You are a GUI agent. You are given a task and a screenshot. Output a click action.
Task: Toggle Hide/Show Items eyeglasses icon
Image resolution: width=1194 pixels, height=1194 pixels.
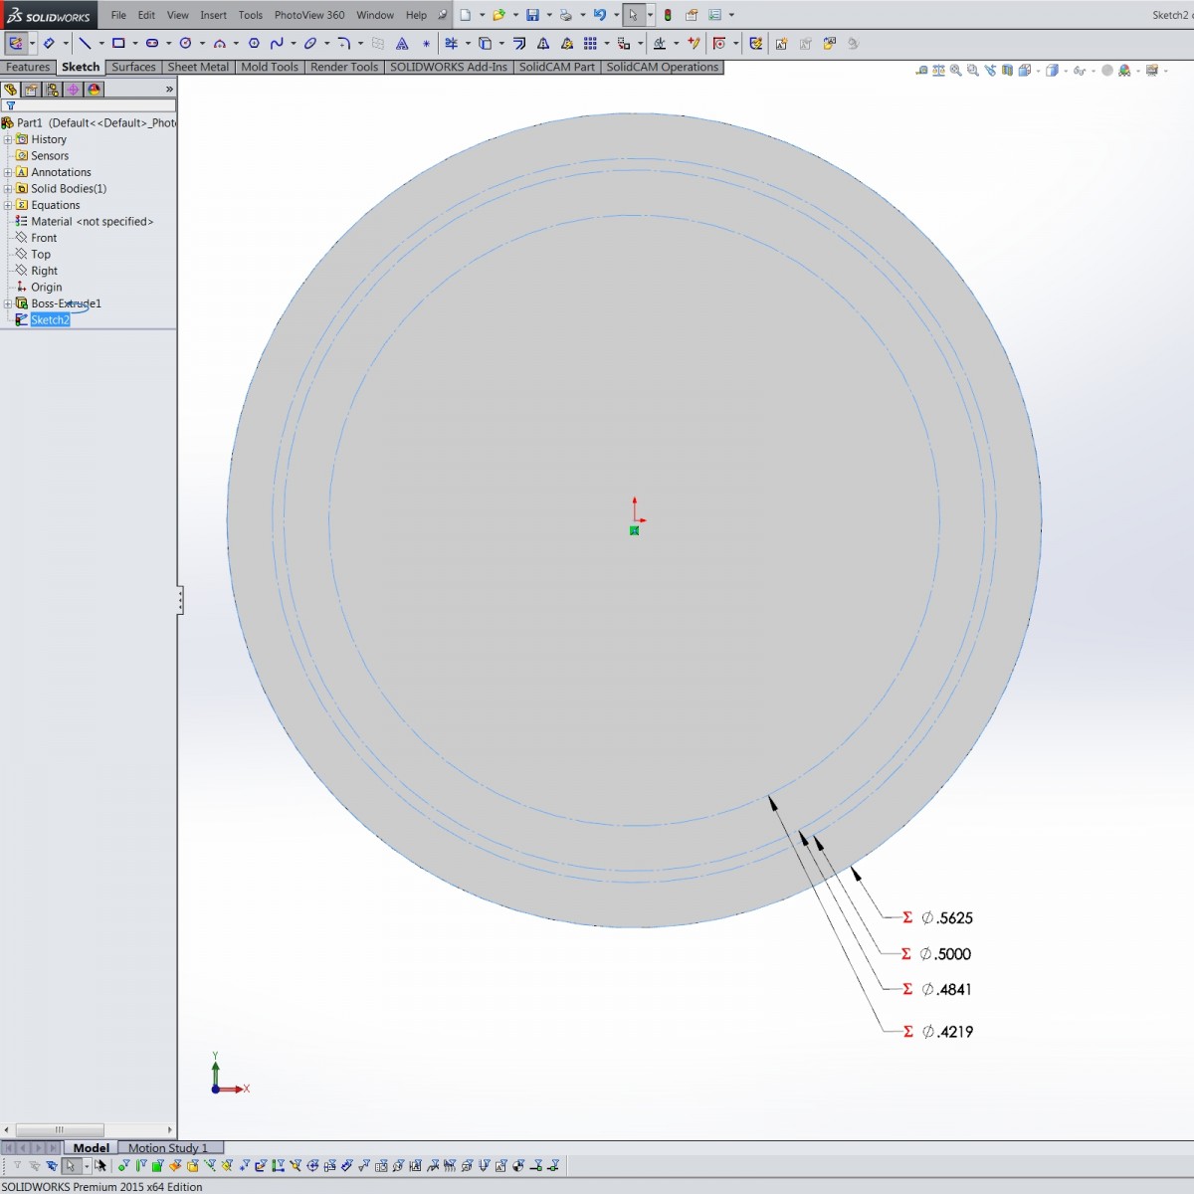[1078, 72]
